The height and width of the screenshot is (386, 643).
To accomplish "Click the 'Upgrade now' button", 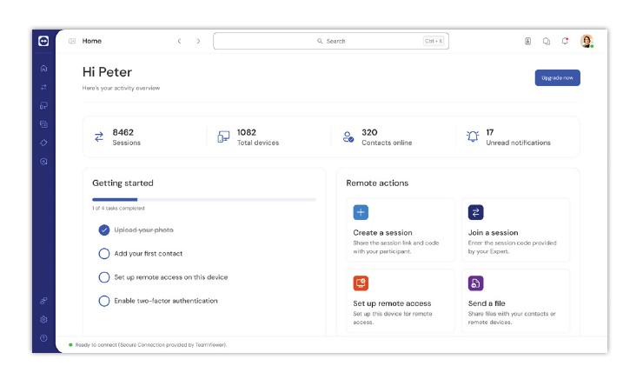I will pyautogui.click(x=557, y=78).
